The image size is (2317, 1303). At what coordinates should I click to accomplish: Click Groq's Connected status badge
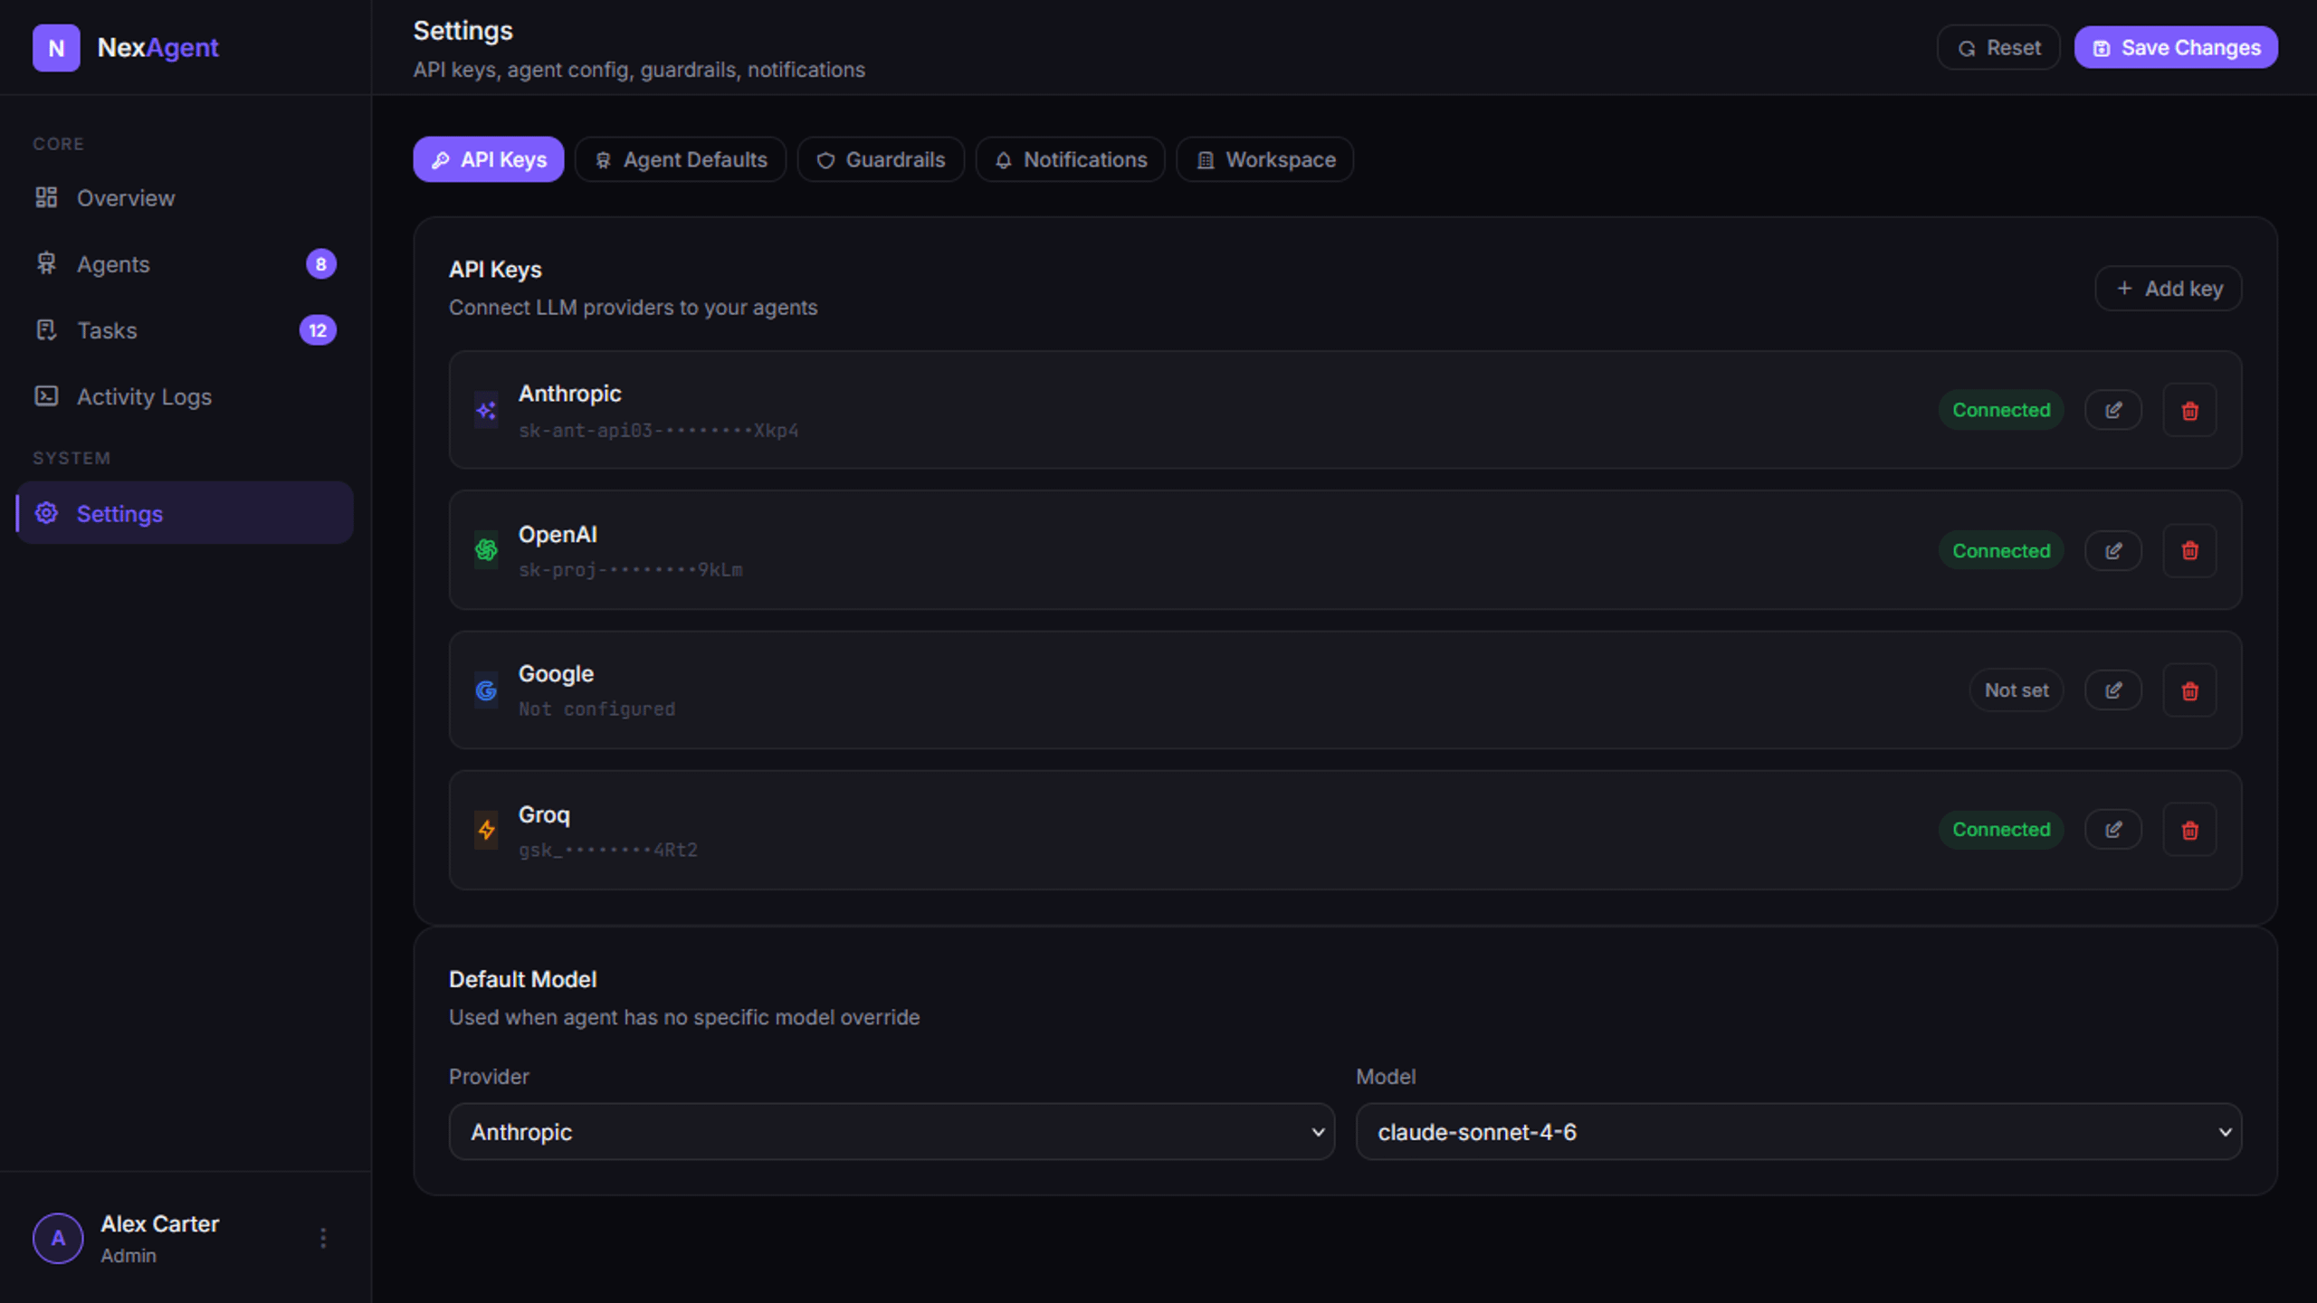pos(2001,830)
